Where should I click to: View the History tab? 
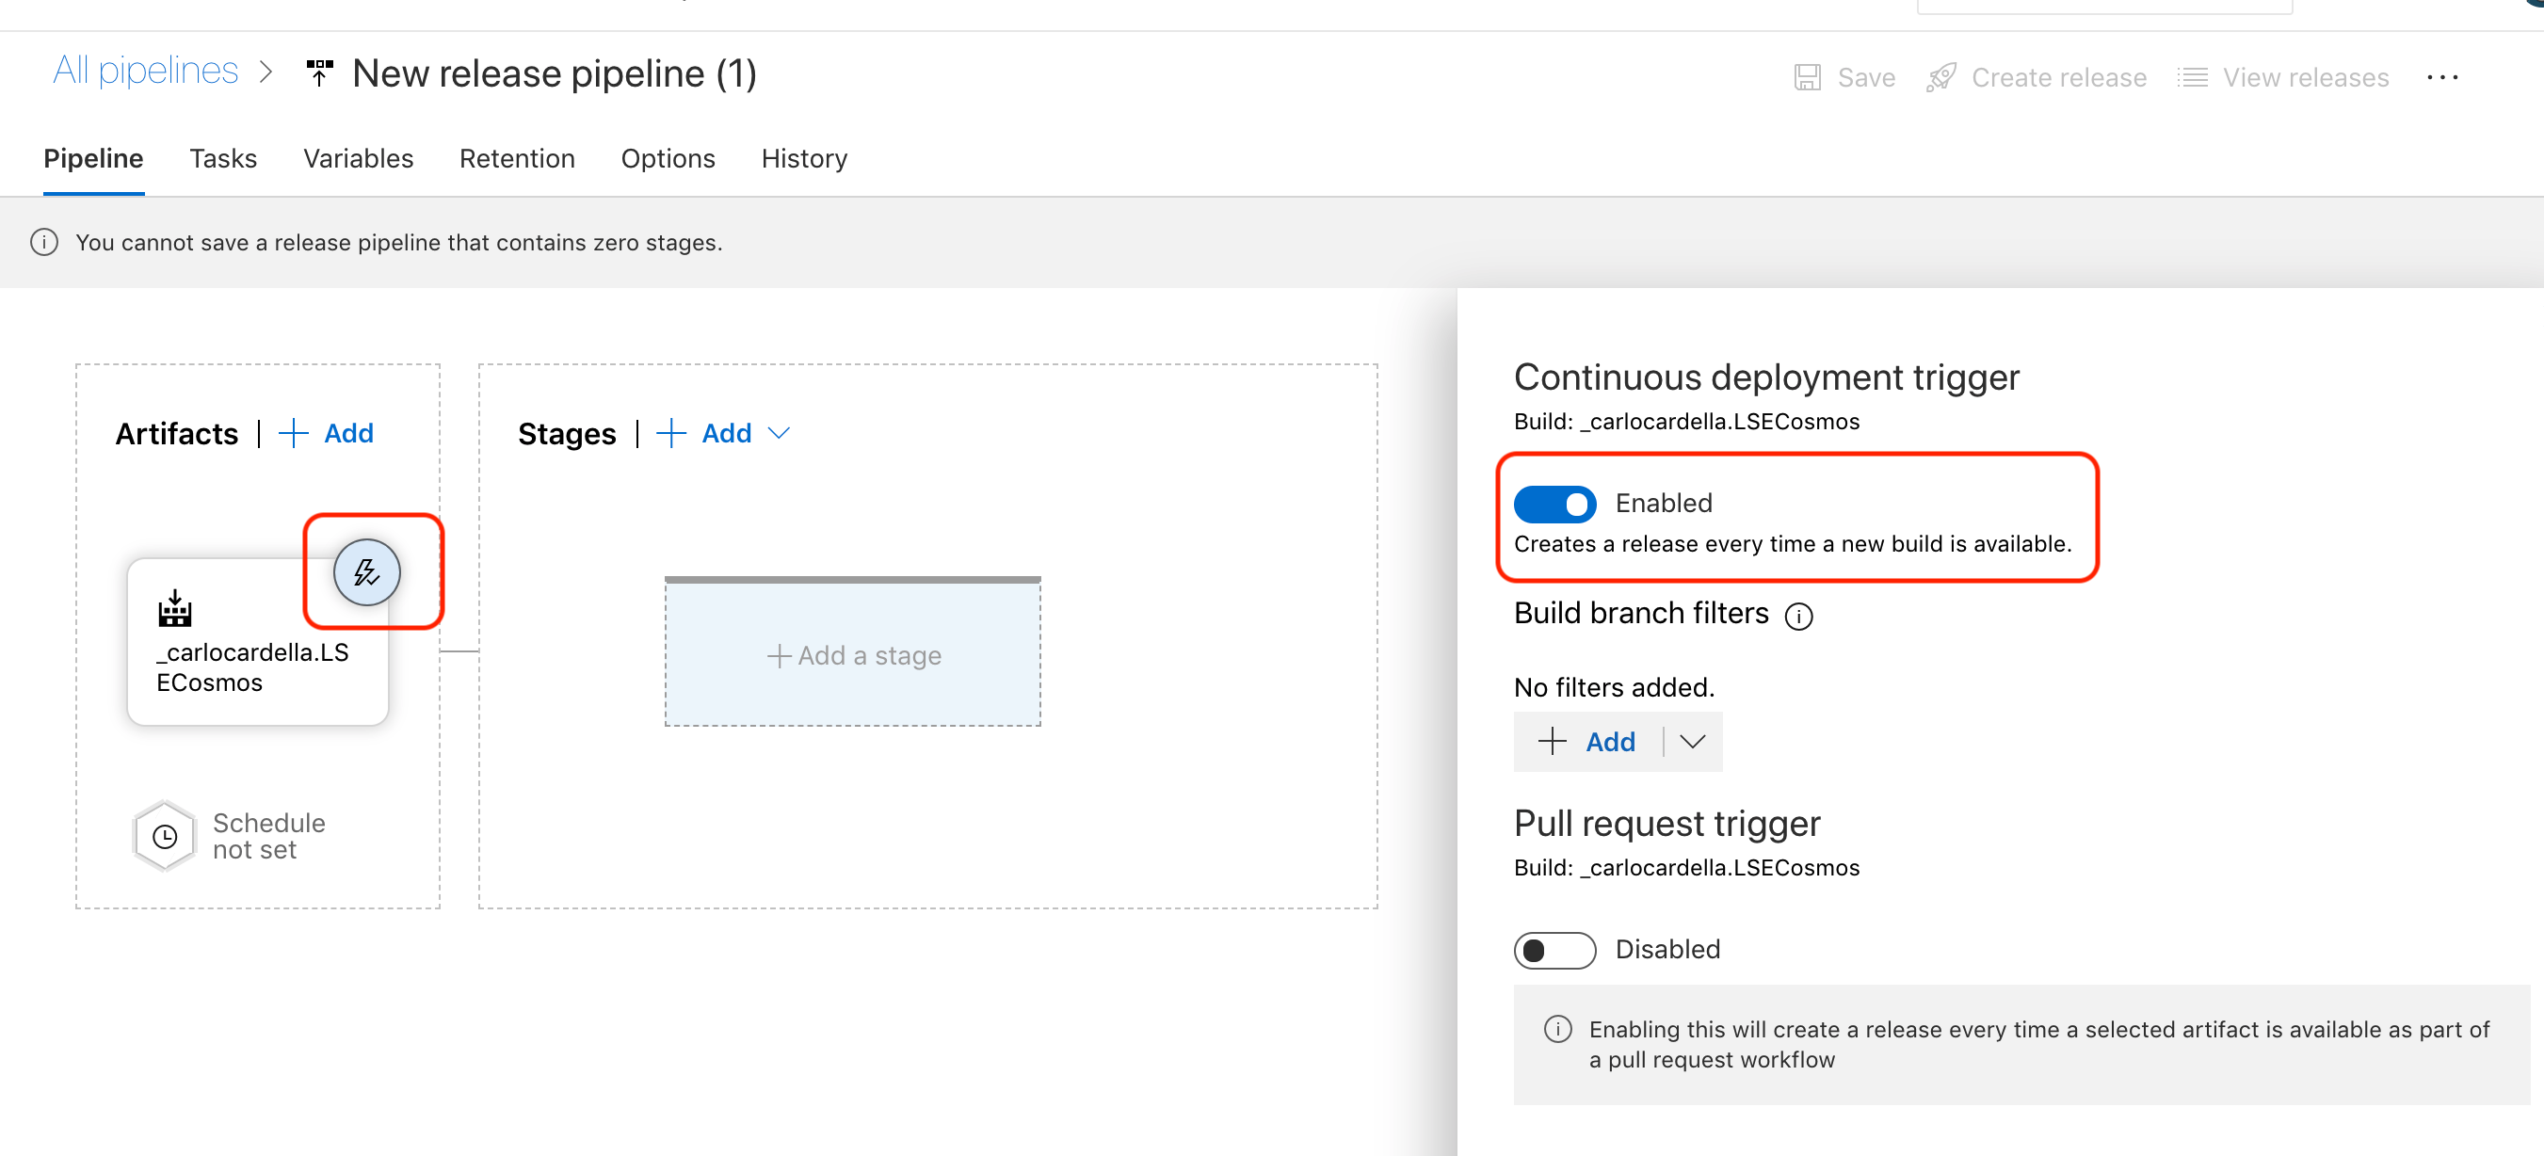[x=805, y=158]
